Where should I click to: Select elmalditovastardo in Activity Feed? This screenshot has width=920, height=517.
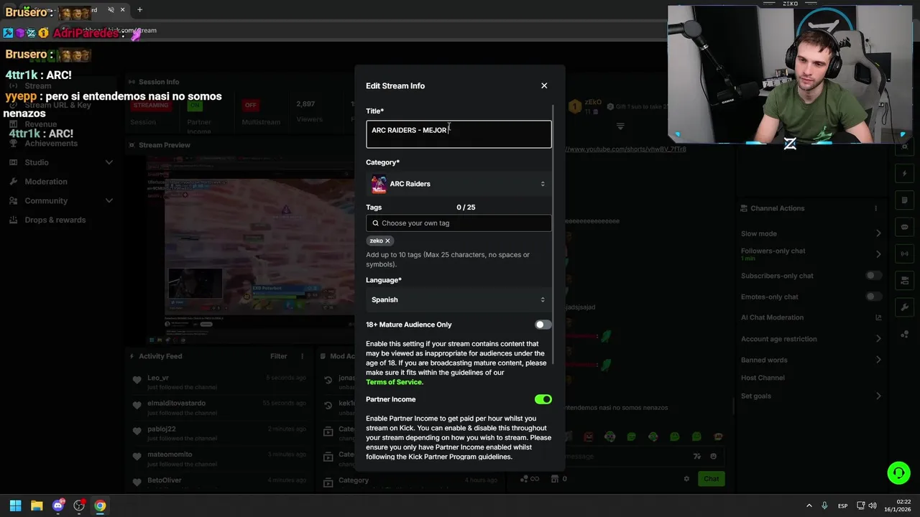tap(176, 404)
